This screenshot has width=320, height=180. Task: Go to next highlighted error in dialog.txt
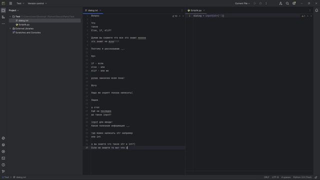[x=183, y=16]
